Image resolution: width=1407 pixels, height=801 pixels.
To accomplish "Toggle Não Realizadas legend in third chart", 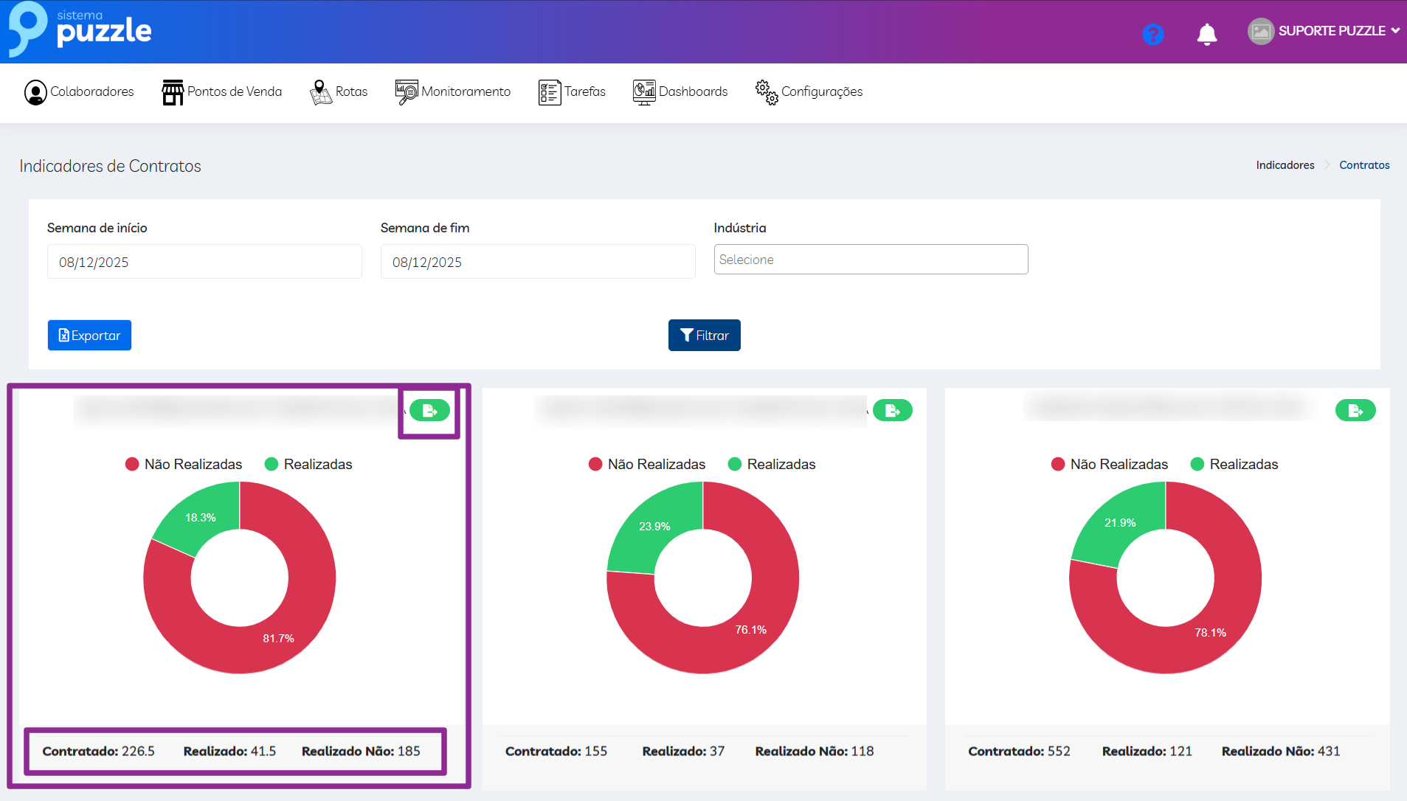I will [x=1110, y=464].
